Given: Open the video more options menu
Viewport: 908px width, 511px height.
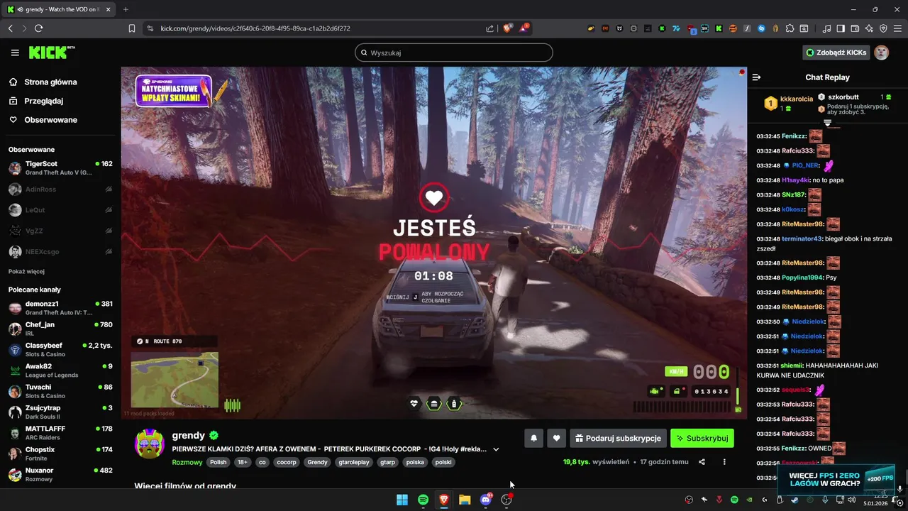Looking at the screenshot, I should coord(724,462).
